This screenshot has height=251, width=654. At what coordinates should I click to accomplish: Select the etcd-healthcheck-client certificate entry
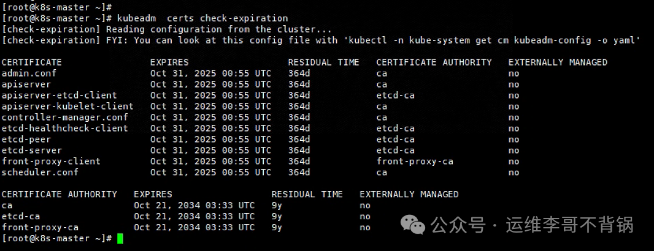[64, 129]
